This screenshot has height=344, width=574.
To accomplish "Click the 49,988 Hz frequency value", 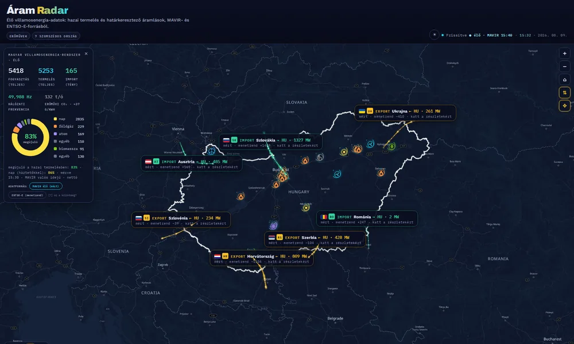I will 20,97.
